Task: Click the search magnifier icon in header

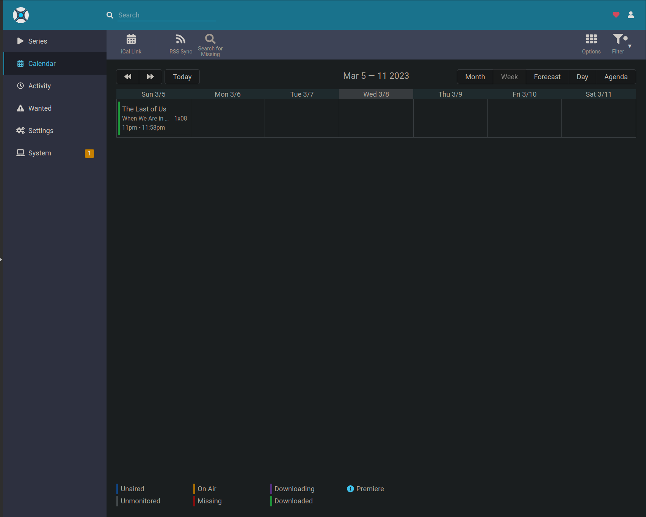Action: [x=110, y=15]
